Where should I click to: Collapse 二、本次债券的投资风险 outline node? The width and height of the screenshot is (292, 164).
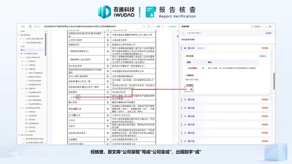coord(21,108)
